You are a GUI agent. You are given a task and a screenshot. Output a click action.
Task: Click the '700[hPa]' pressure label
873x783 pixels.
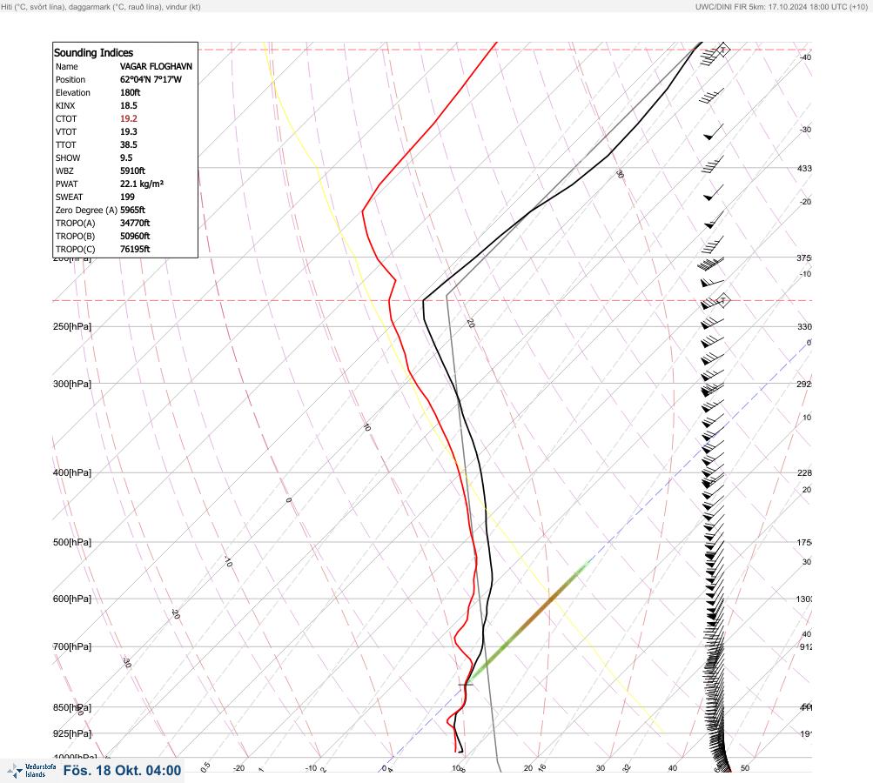pyautogui.click(x=72, y=646)
